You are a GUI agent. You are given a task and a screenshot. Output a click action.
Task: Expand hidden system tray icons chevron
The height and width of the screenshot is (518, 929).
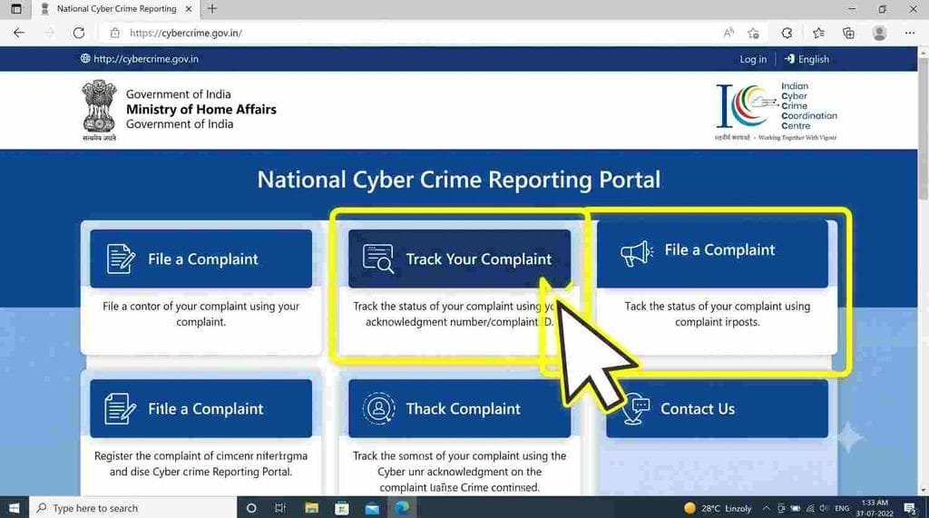(x=766, y=508)
